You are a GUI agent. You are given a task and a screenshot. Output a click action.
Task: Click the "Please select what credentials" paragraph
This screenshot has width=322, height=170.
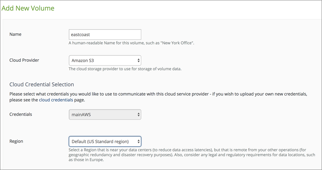[x=158, y=94]
